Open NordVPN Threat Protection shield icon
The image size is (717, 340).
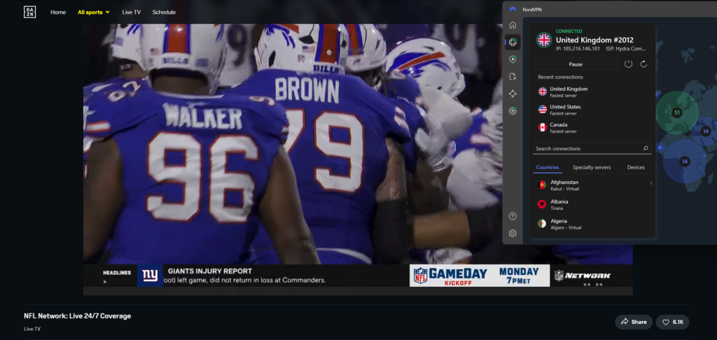pos(513,59)
